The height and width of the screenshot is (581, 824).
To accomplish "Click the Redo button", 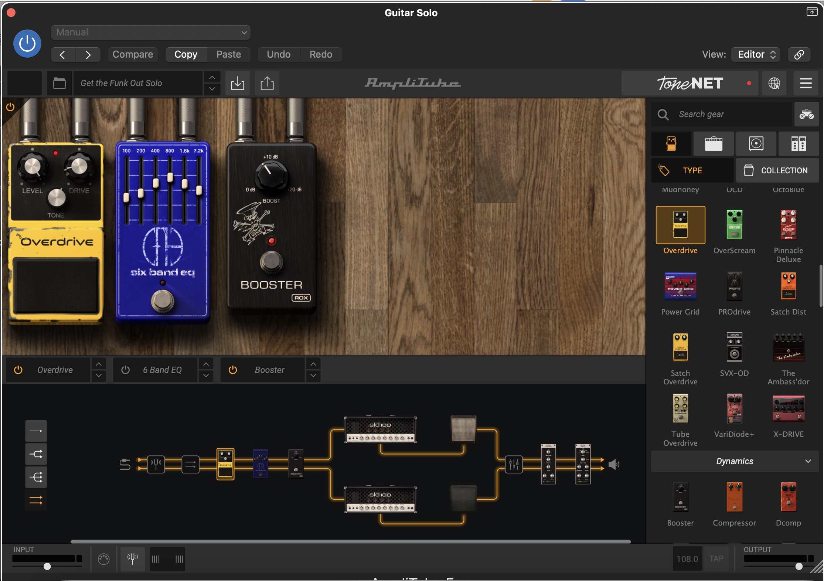I will (x=321, y=55).
